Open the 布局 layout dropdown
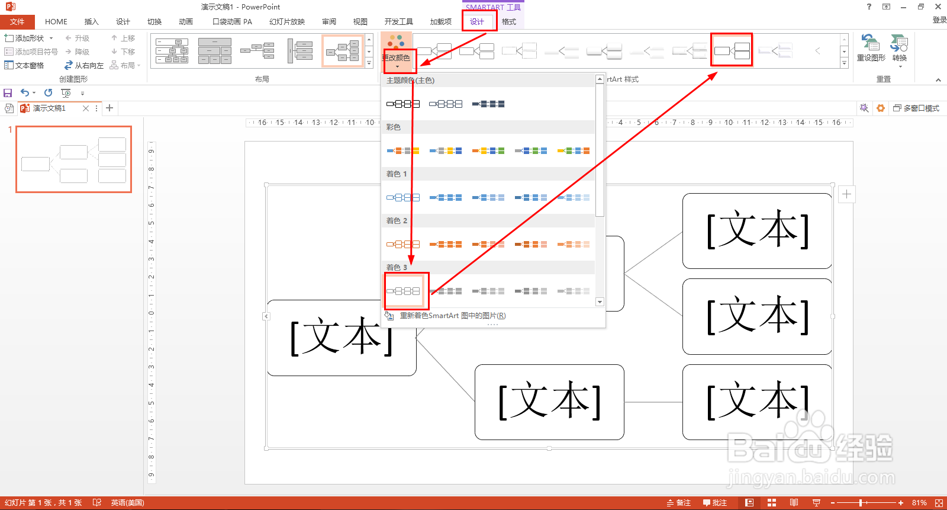947x510 pixels. 125,65
